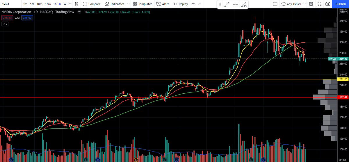Open the Indicators favorites dropdown arrow
The width and height of the screenshot is (349, 162).
coord(128,4)
